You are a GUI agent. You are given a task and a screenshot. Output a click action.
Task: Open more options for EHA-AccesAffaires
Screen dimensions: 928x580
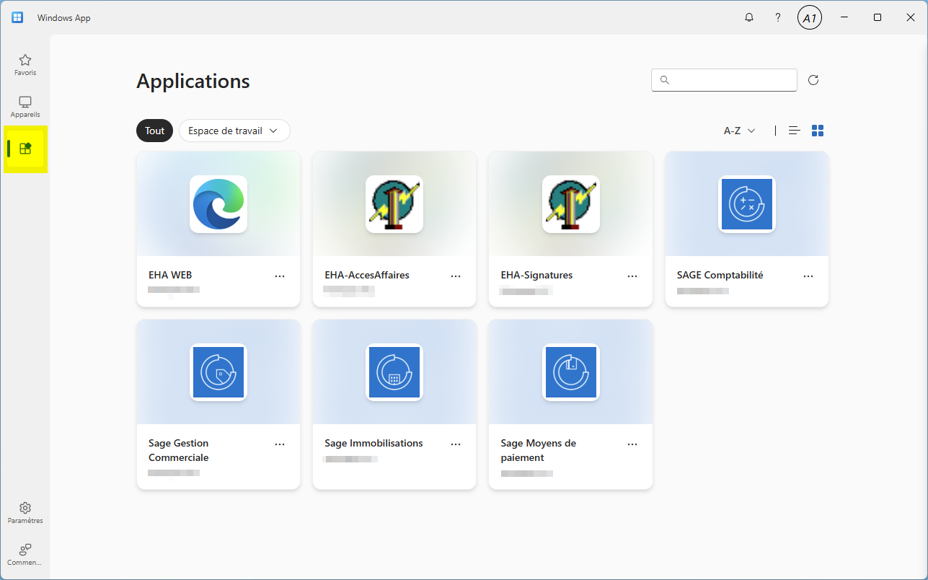[456, 276]
